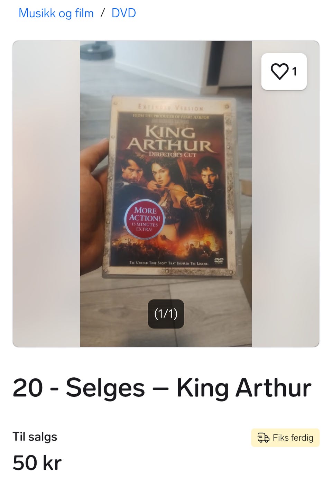This screenshot has width=332, height=478.
Task: Click the Extended Version text on cover
Action: [x=170, y=108]
